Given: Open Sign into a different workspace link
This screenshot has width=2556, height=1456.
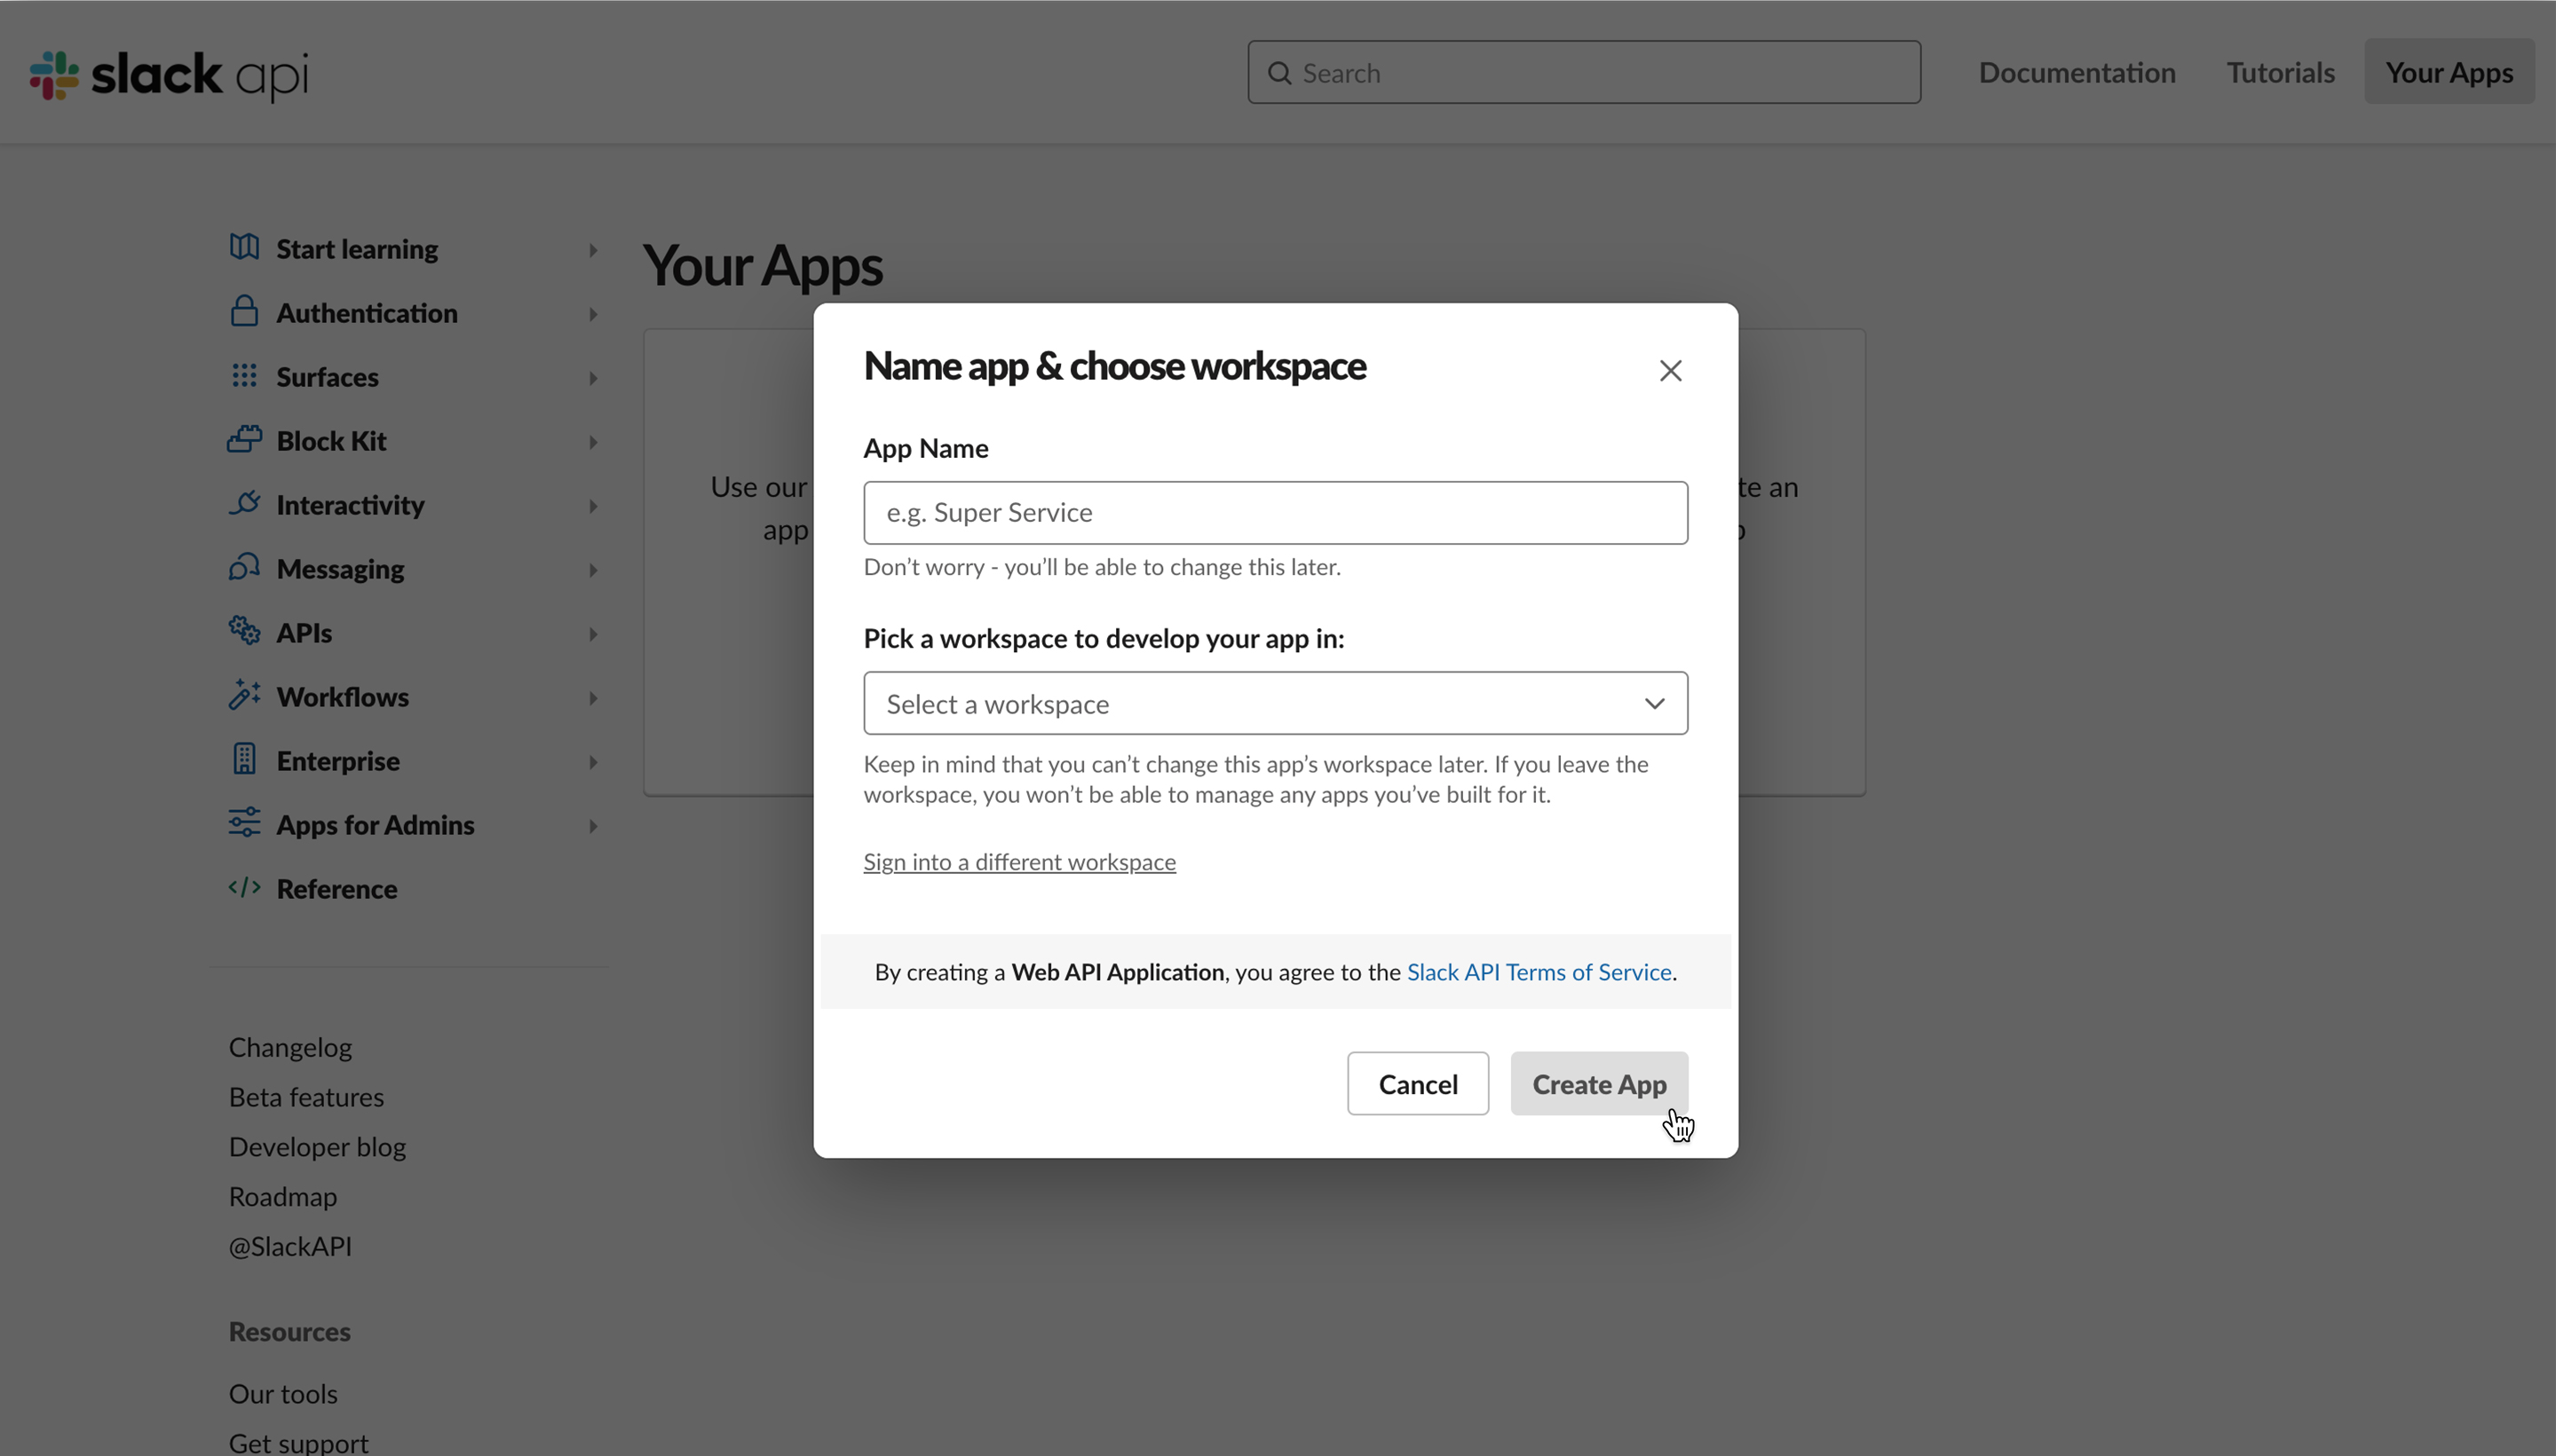Looking at the screenshot, I should pyautogui.click(x=1018, y=861).
